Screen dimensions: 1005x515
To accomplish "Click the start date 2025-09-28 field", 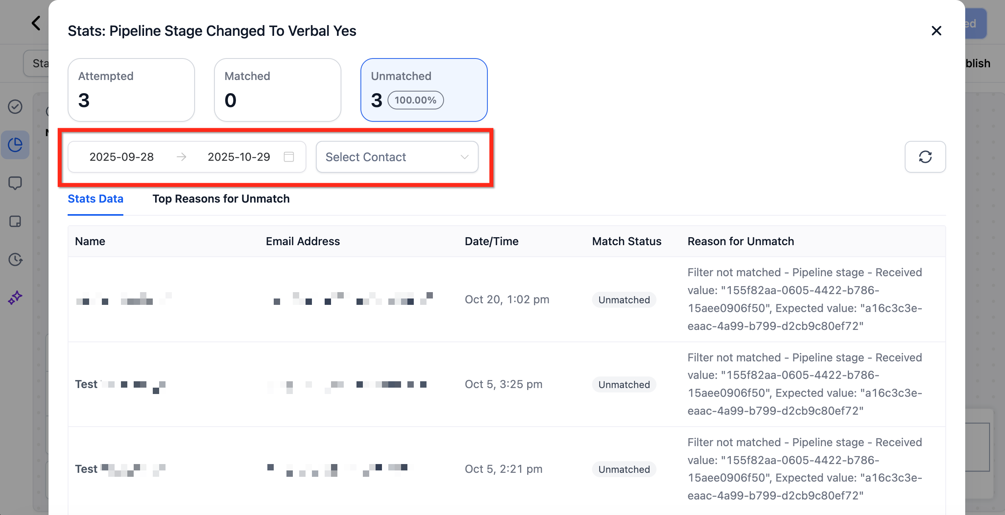I will point(121,157).
